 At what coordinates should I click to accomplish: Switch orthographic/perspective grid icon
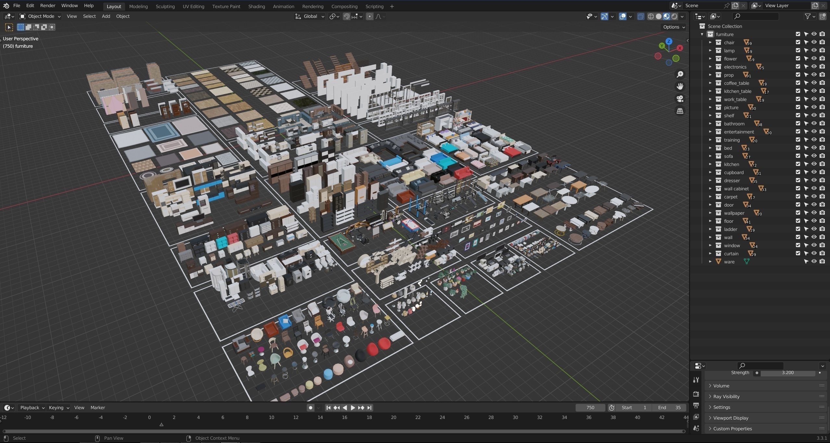(680, 111)
